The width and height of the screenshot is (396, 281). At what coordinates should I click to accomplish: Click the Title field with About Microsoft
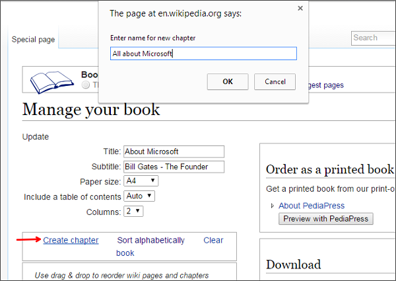click(x=174, y=151)
